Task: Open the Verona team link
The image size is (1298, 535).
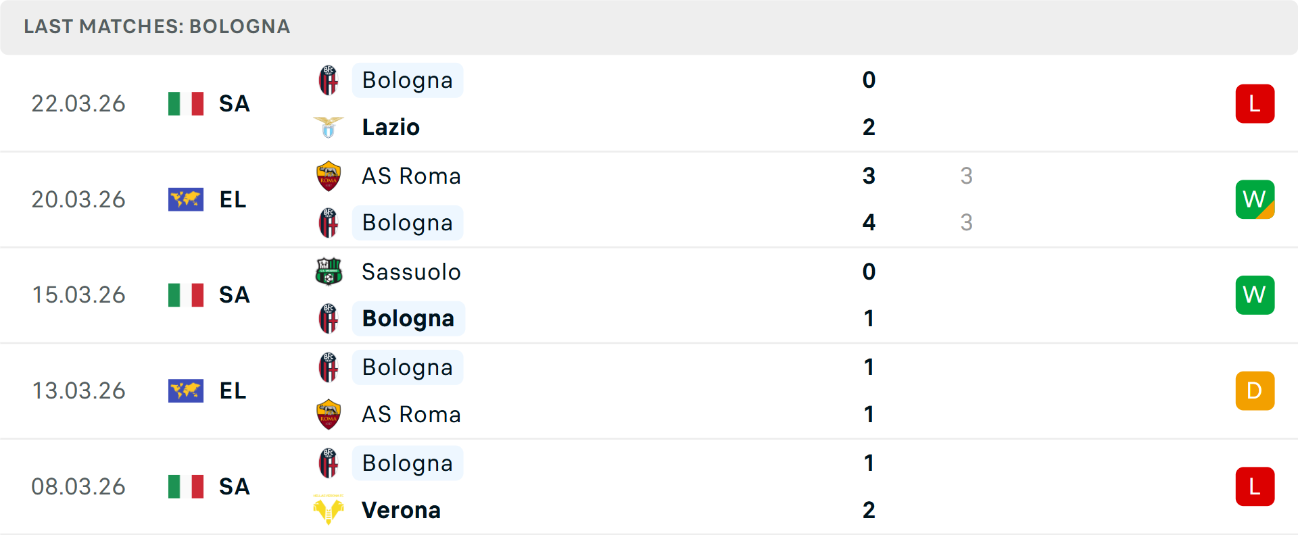Action: (401, 510)
